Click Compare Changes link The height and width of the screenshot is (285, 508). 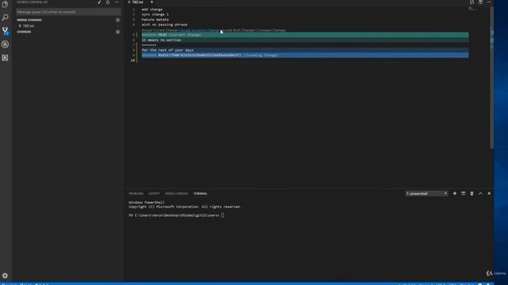[271, 30]
